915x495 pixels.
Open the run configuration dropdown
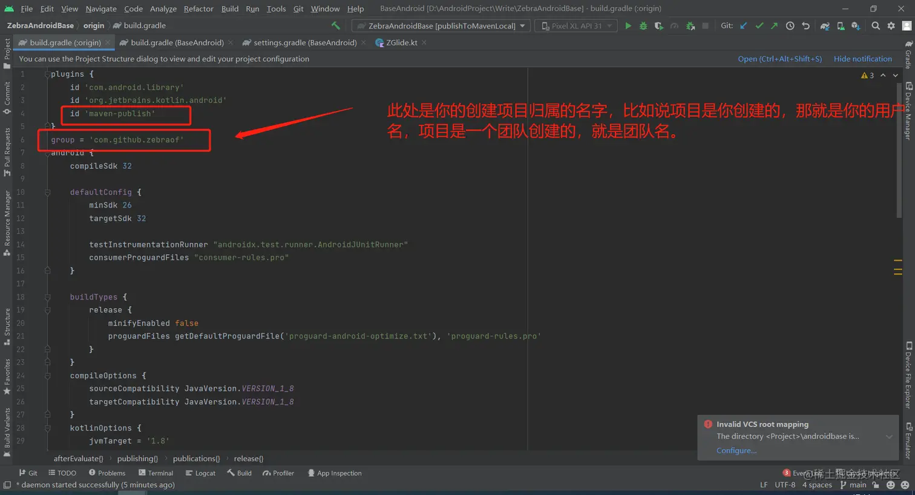pos(441,26)
